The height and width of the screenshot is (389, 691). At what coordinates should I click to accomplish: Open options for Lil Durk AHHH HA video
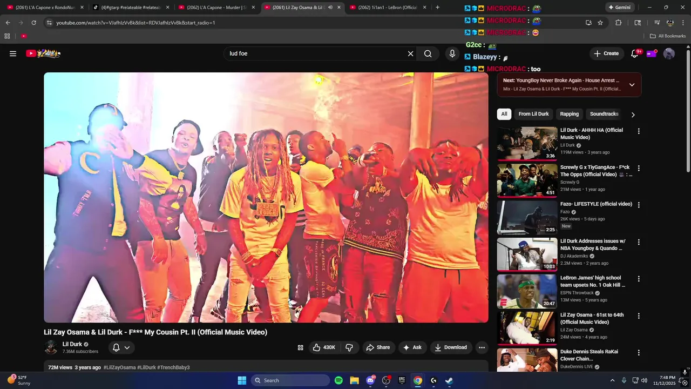coord(639,131)
